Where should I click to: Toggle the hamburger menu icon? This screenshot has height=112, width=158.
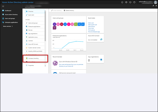pyautogui.click(x=3, y=6)
